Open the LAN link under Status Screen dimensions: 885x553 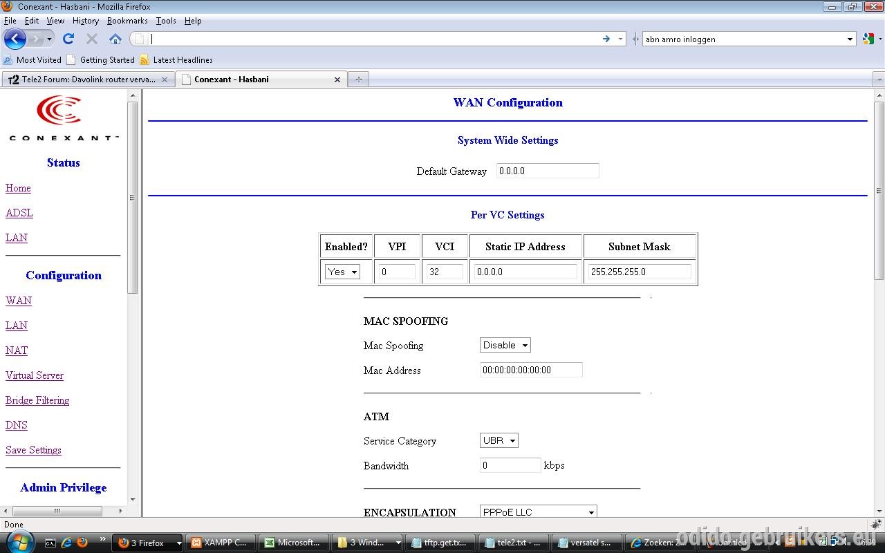pos(17,238)
